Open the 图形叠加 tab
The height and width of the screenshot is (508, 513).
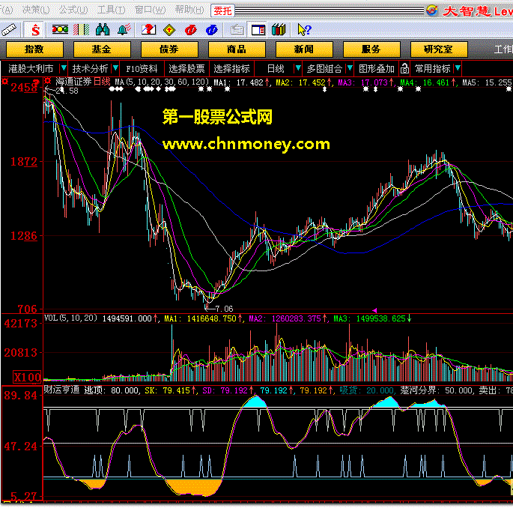[377, 69]
